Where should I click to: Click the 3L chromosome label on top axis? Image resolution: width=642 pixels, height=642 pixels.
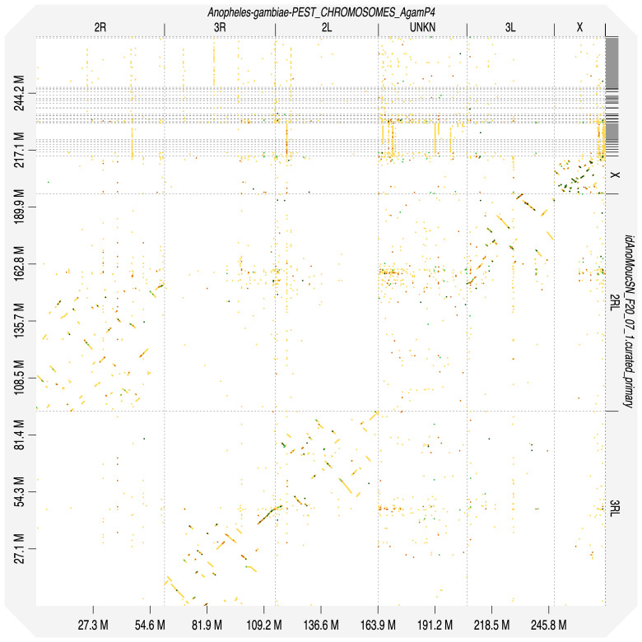tap(509, 28)
